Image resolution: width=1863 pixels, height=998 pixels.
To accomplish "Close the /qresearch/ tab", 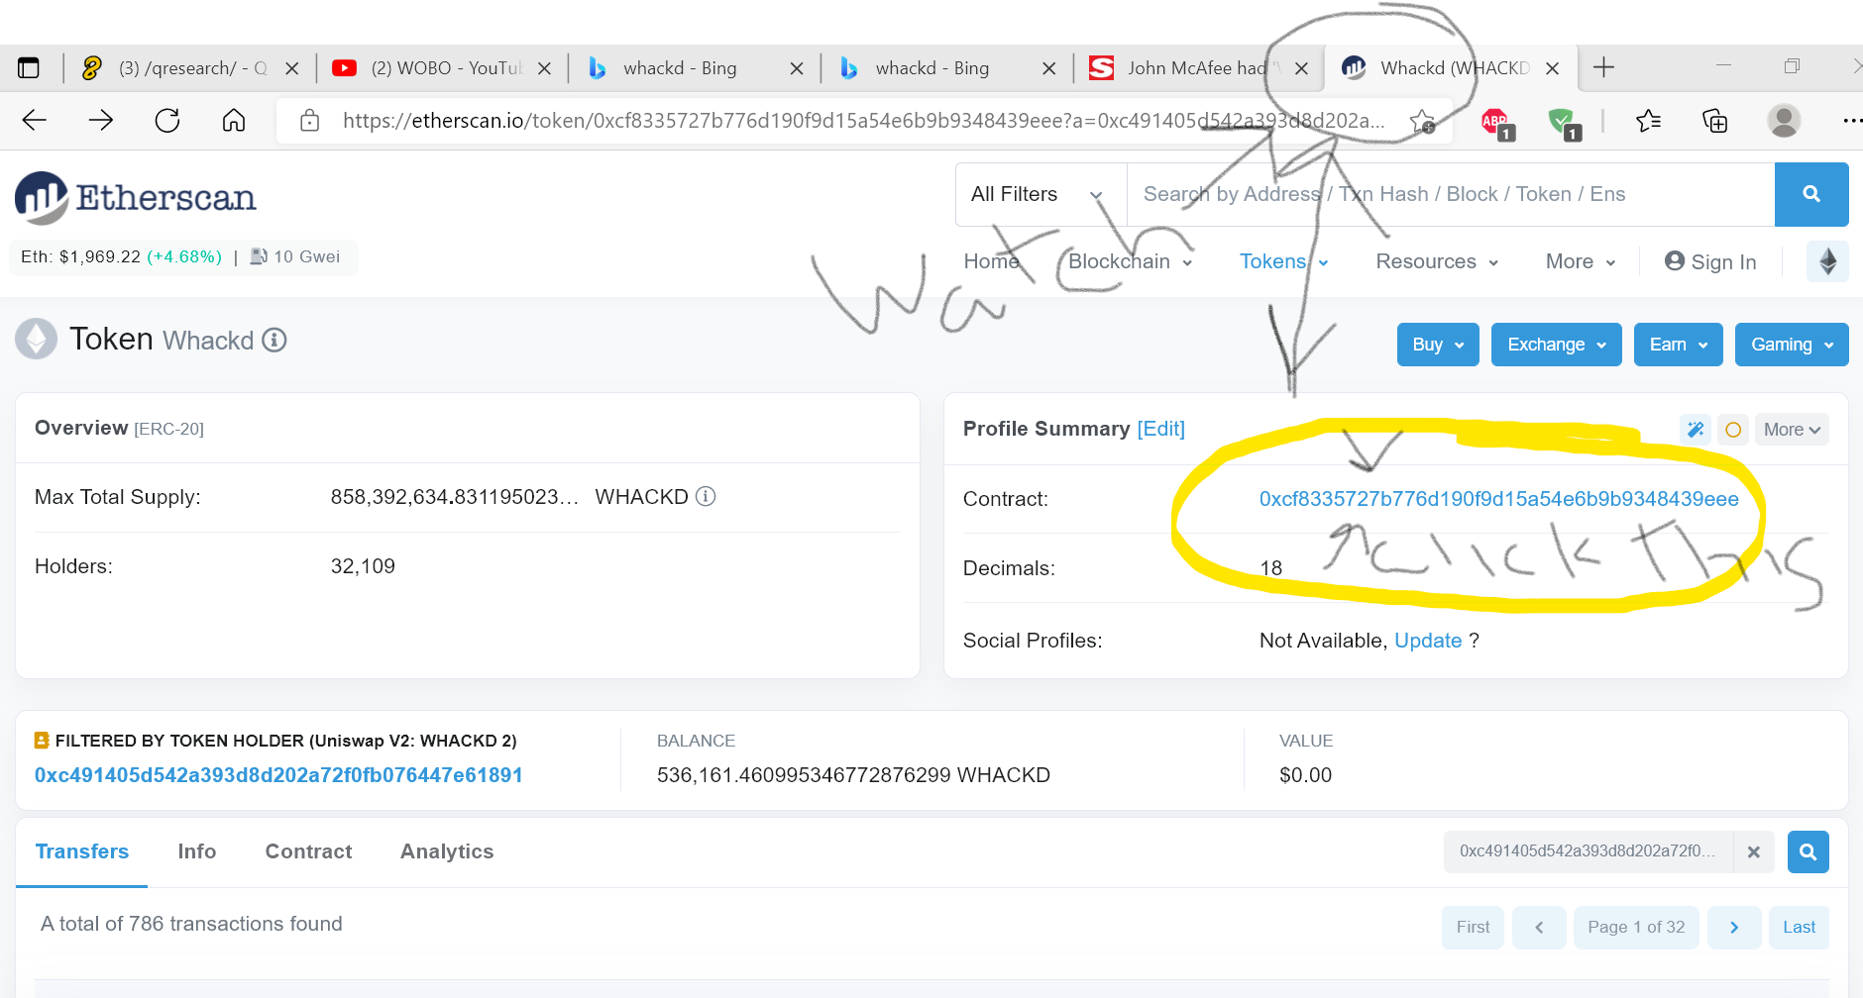I will click(292, 68).
